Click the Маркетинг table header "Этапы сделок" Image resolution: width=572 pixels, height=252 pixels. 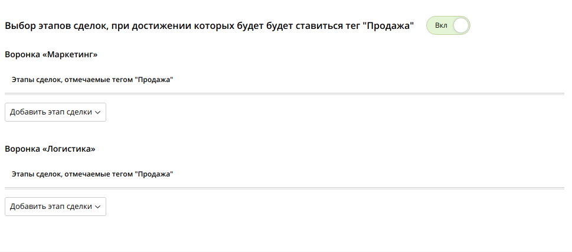[x=37, y=80]
